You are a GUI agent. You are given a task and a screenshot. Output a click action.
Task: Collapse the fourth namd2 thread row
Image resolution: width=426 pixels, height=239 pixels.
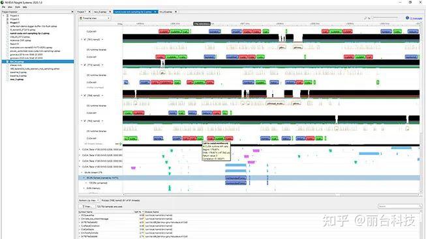point(82,121)
